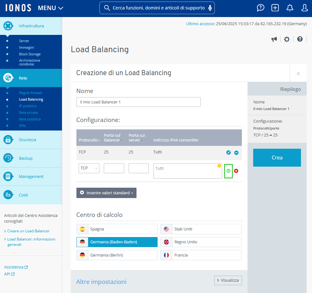The width and height of the screenshot is (312, 293).
Task: Sort by Protocollo column header
Action: click(89, 140)
